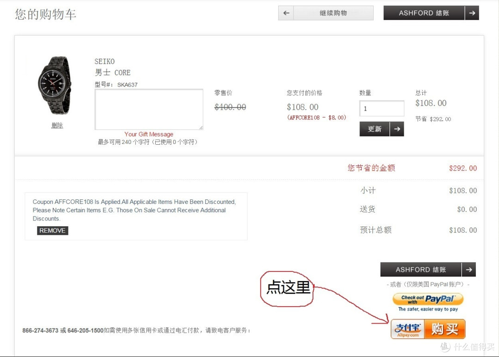Click the 送货 shipping amount $0.00
The width and height of the screenshot is (499, 357).
coord(467,209)
